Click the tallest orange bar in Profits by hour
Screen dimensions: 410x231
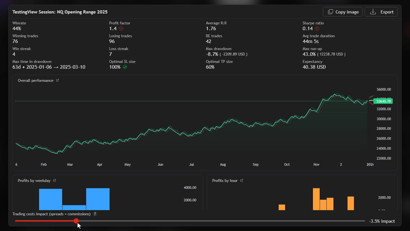pyautogui.click(x=316, y=199)
